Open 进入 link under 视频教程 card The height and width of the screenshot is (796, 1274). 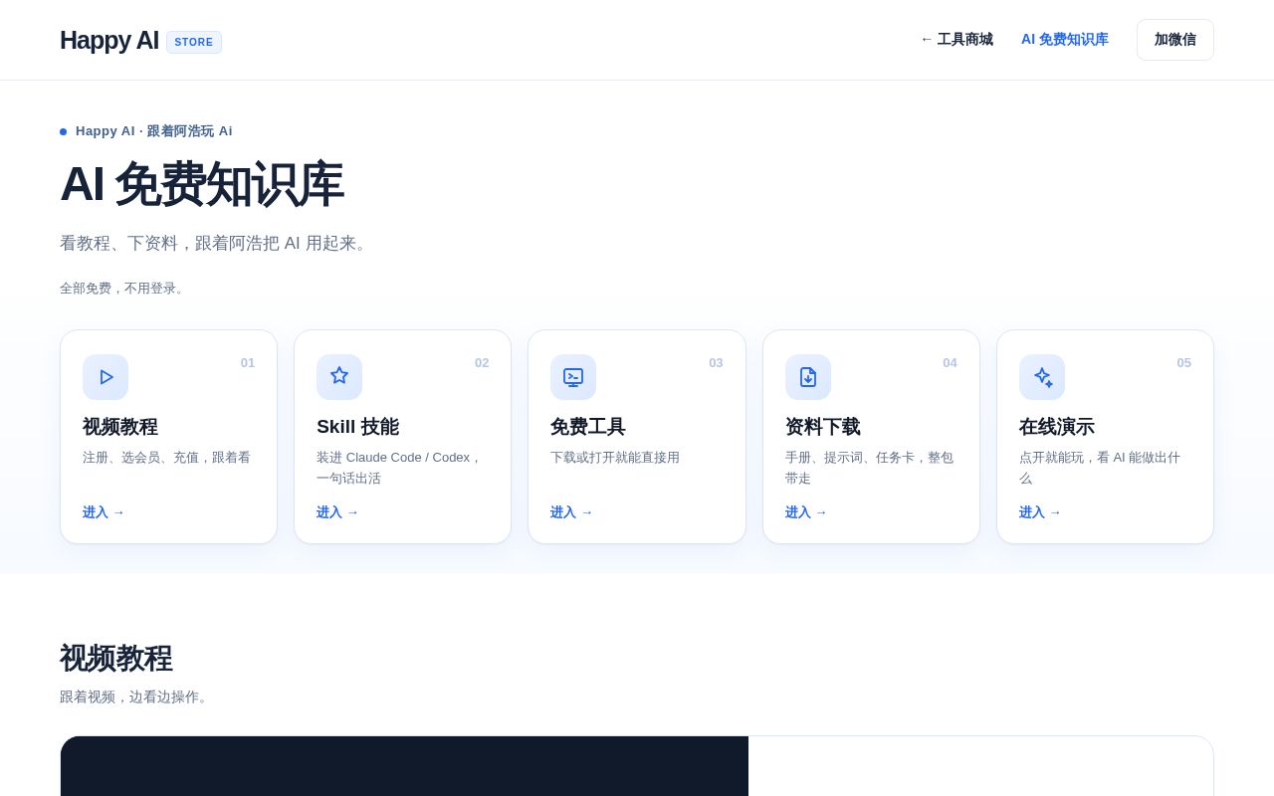(x=104, y=512)
